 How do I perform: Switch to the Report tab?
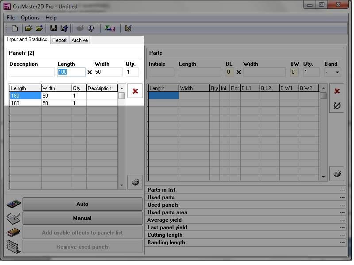tap(59, 40)
